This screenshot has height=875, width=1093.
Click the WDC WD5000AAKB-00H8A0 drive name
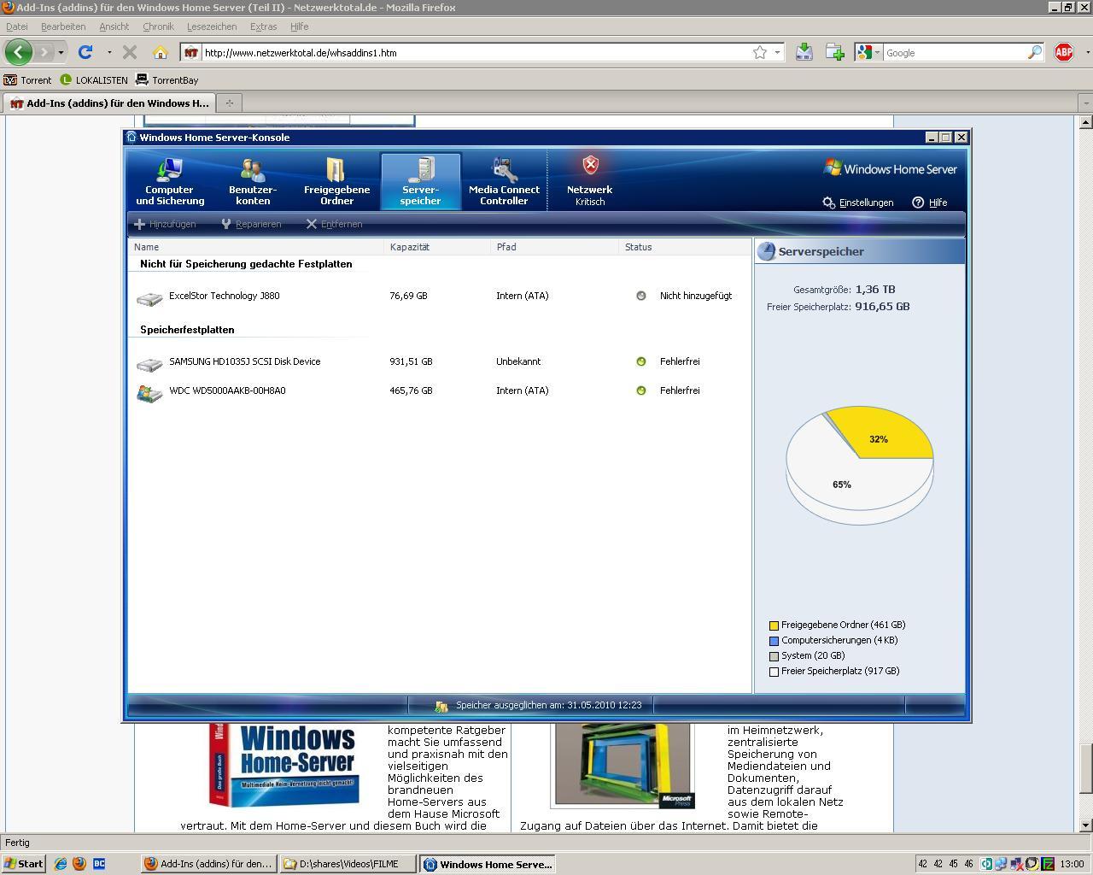tap(227, 391)
